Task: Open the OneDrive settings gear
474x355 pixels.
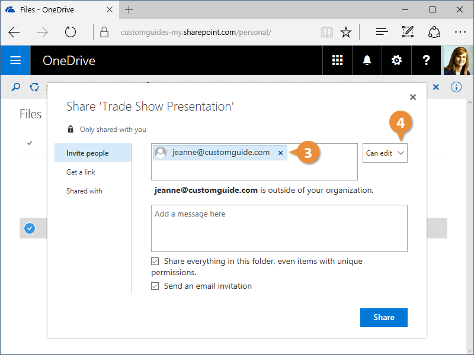Action: 396,60
